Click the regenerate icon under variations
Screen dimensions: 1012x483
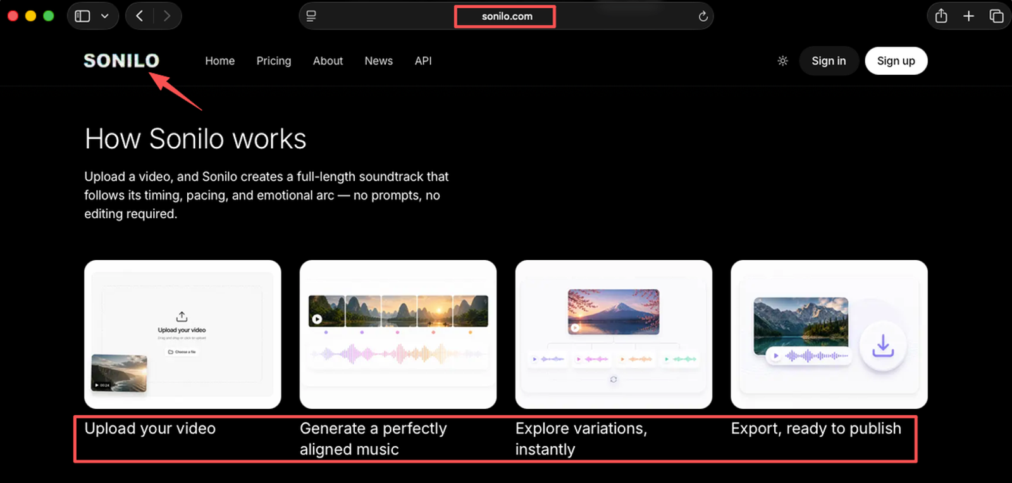[x=614, y=379]
